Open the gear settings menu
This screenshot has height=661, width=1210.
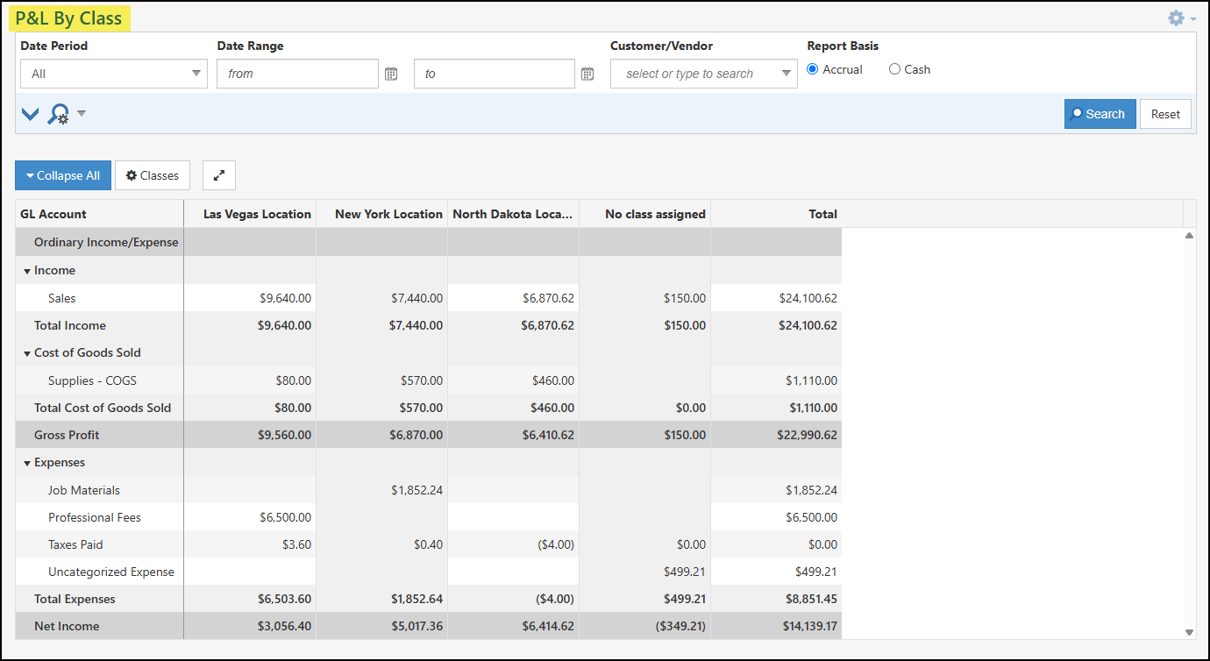pos(1181,18)
